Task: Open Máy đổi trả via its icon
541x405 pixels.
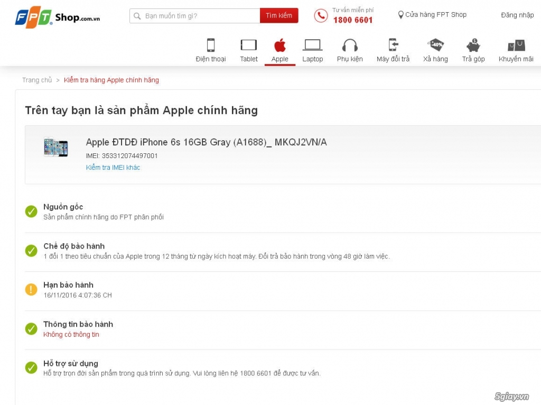Action: [393, 45]
